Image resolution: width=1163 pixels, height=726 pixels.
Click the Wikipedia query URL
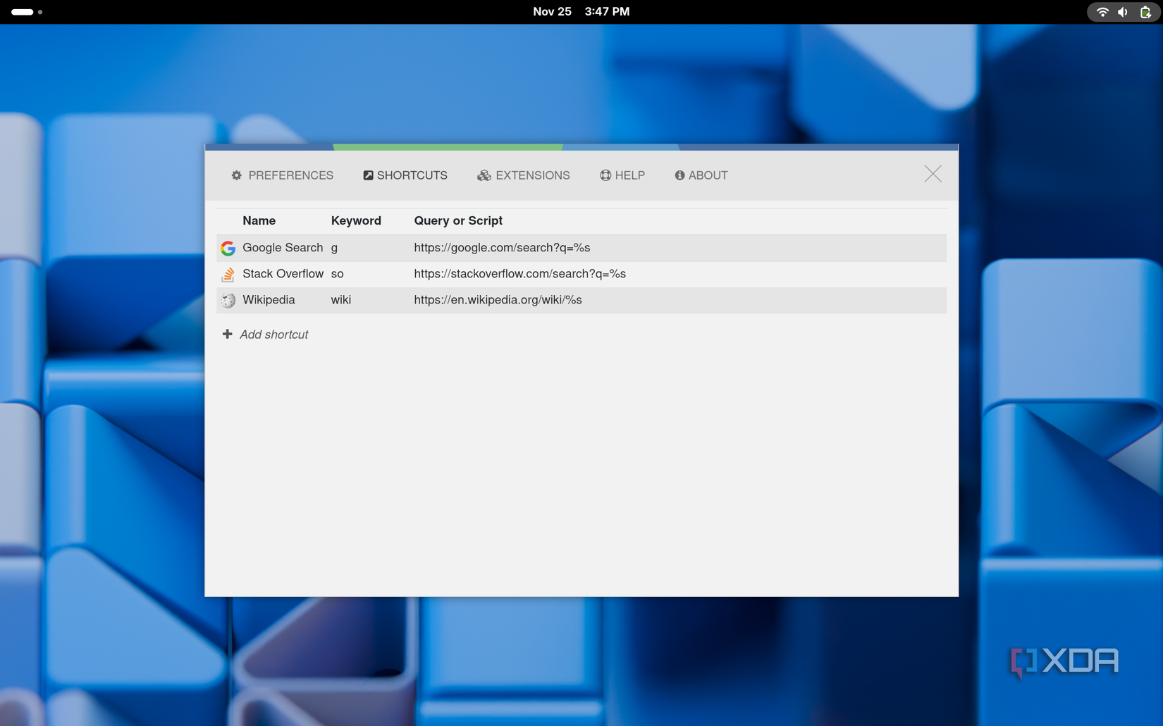pos(498,300)
